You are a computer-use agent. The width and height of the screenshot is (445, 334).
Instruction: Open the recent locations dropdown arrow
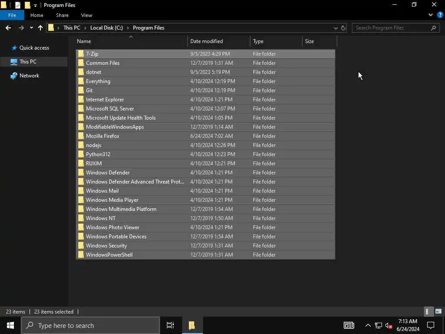pyautogui.click(x=31, y=28)
